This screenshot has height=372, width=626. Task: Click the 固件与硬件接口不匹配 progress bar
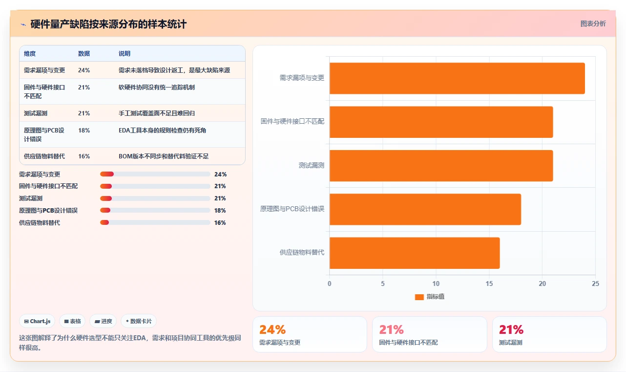pyautogui.click(x=155, y=186)
